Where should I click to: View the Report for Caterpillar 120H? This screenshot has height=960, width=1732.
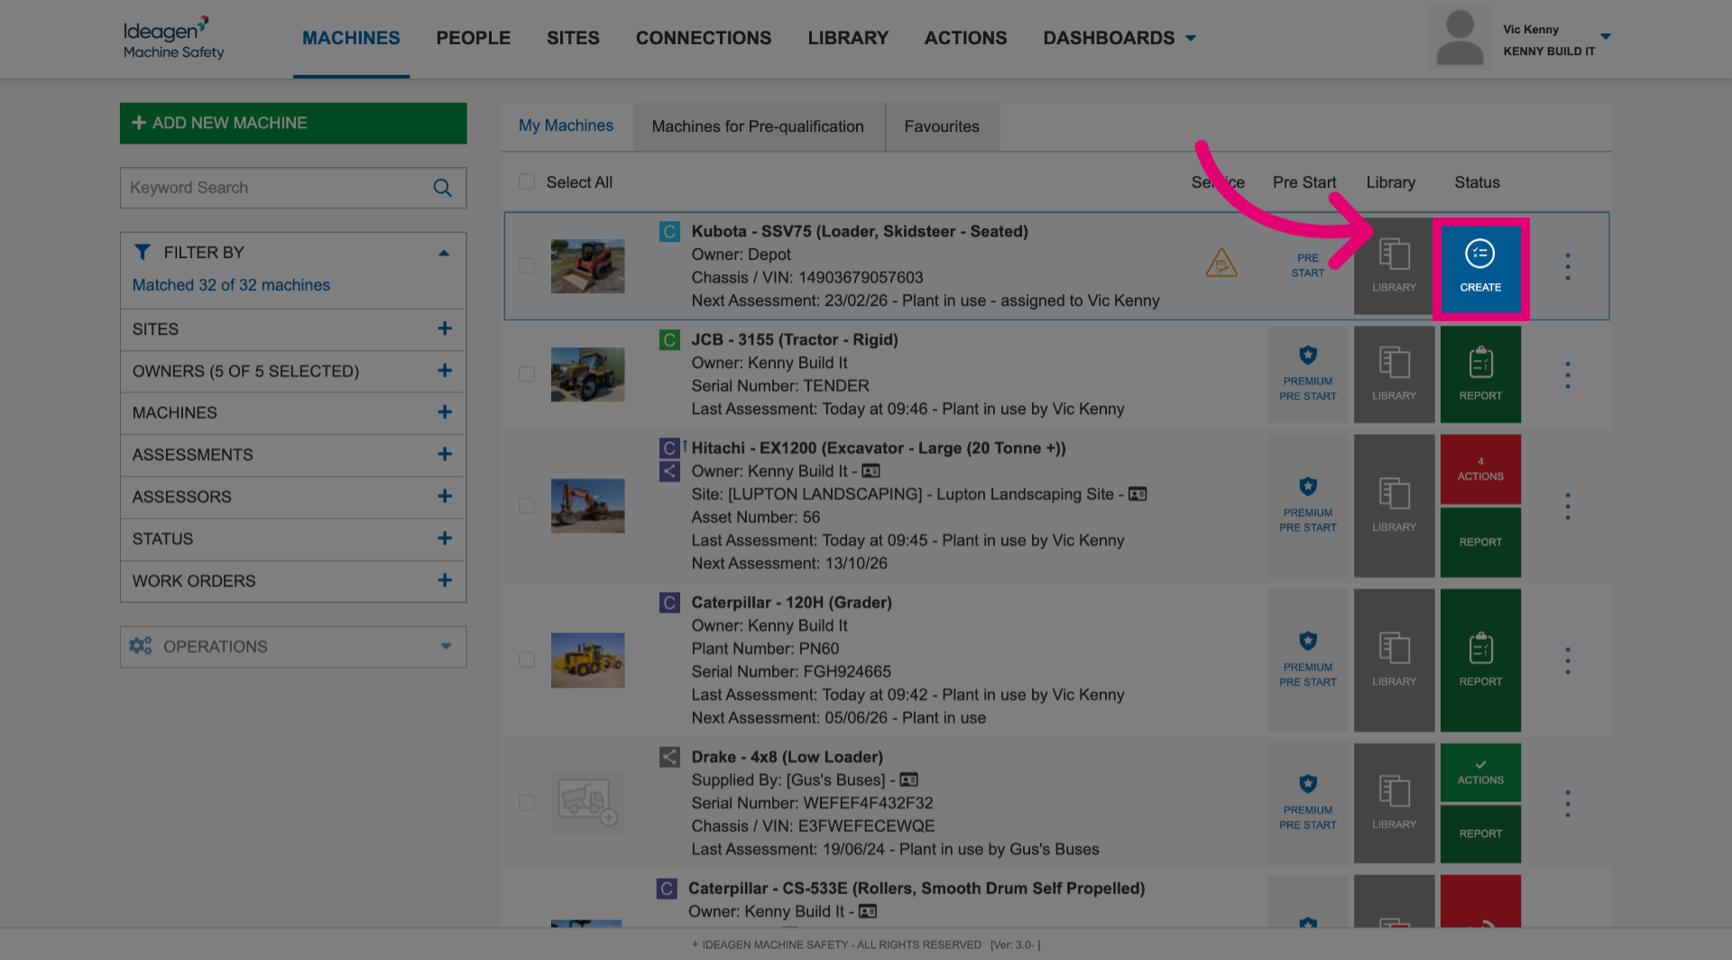[x=1480, y=660]
